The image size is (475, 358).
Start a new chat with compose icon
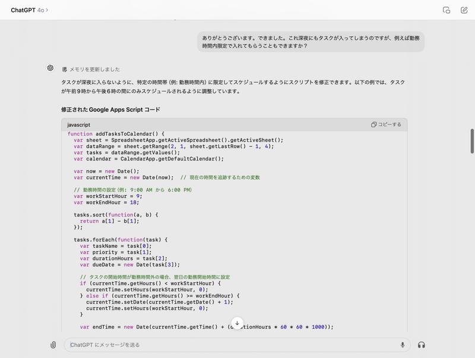click(x=464, y=10)
